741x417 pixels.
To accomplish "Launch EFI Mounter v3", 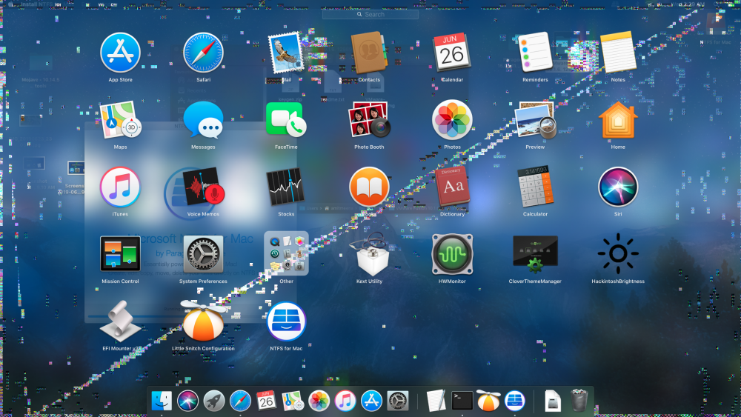I will tap(120, 321).
